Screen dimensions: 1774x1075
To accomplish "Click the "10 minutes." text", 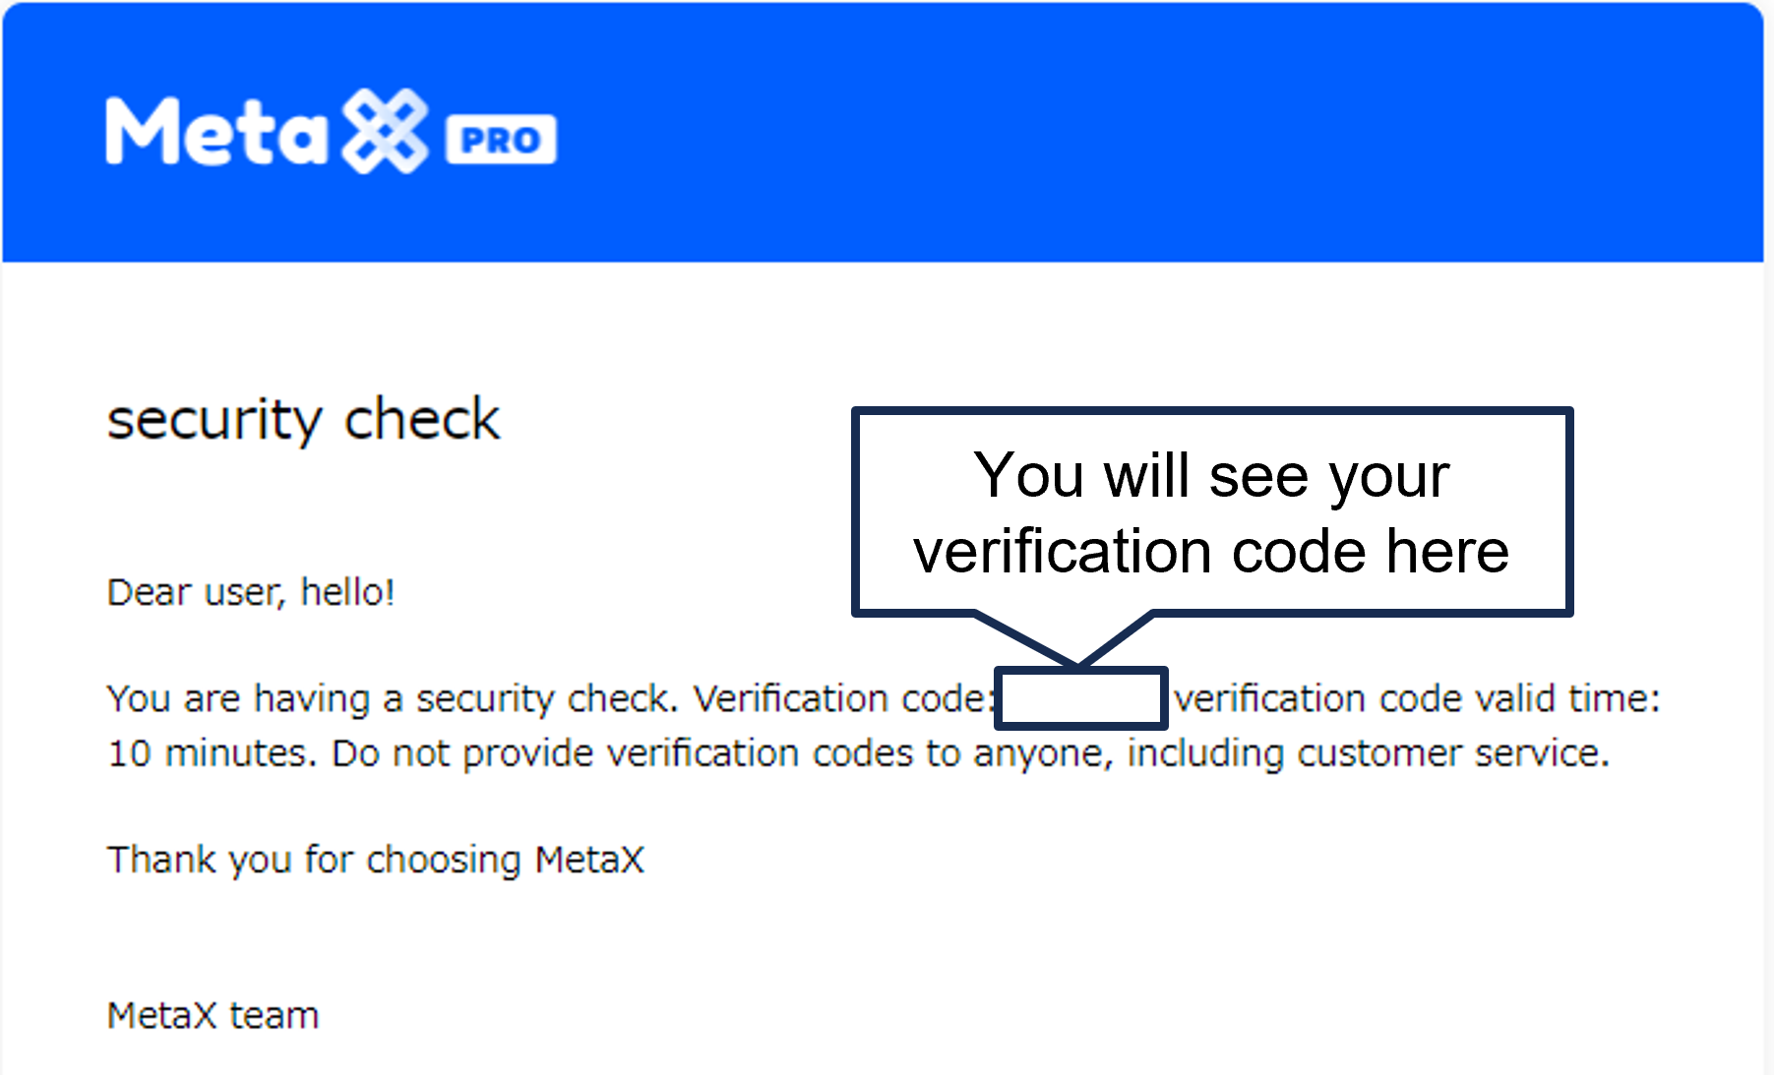I will point(212,753).
